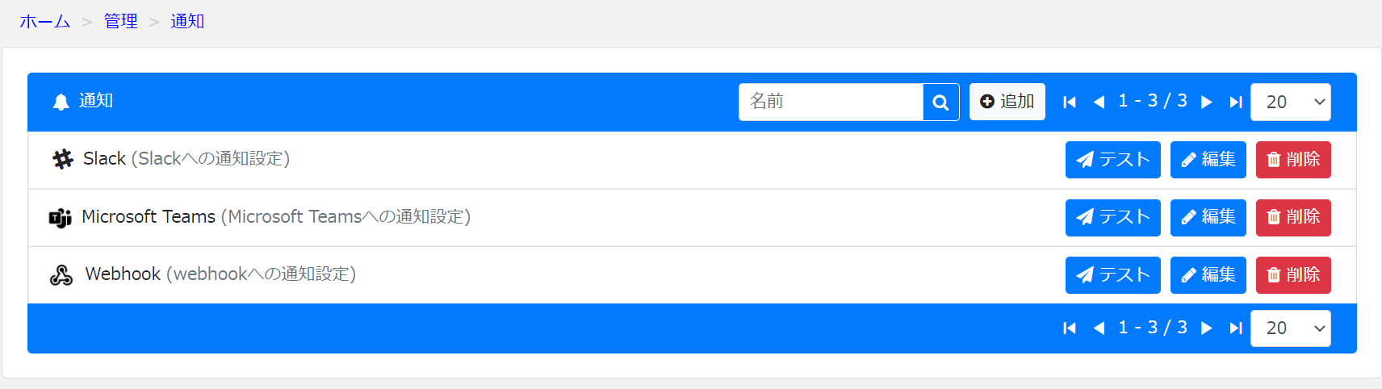Image resolution: width=1382 pixels, height=389 pixels.
Task: Click the Microsoft Teams logo icon
Action: [x=61, y=218]
